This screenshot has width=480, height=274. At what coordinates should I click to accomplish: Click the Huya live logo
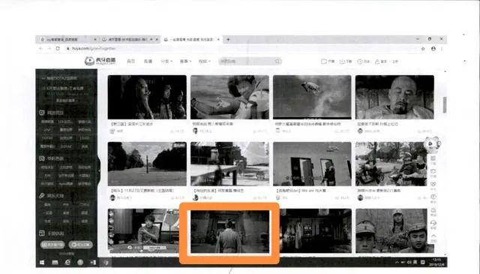tap(100, 61)
